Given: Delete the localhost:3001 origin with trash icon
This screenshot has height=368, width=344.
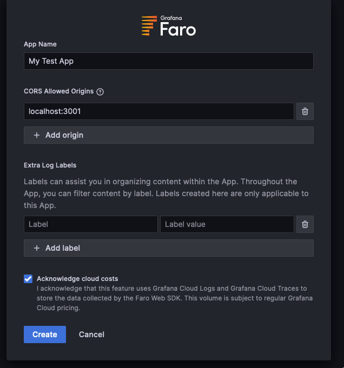Looking at the screenshot, I should 305,111.
